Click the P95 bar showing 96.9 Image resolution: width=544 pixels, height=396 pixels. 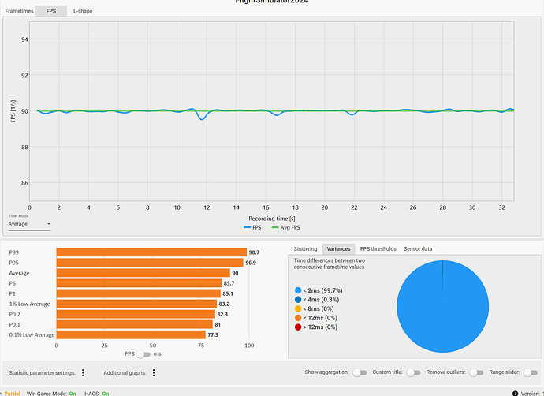tap(150, 263)
